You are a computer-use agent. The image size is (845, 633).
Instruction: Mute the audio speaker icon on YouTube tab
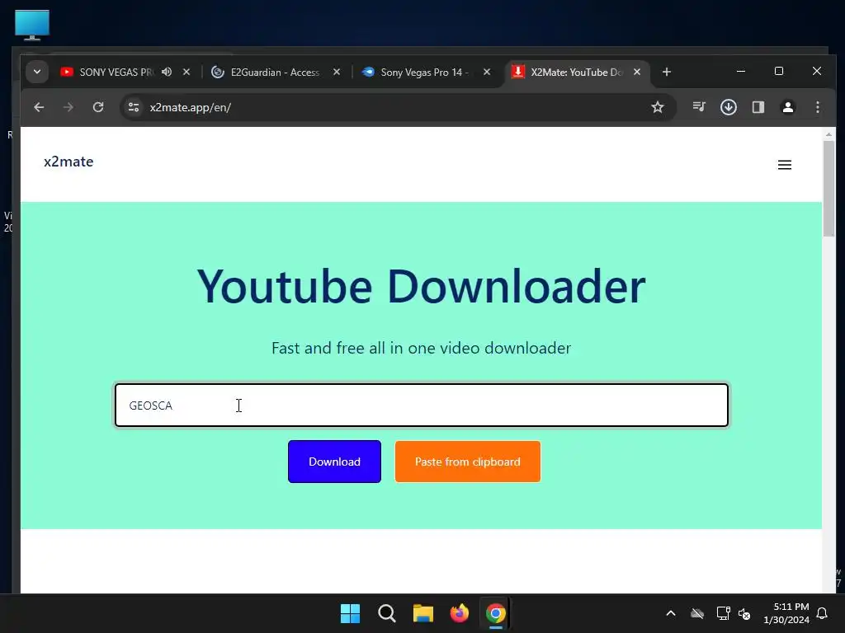click(167, 73)
